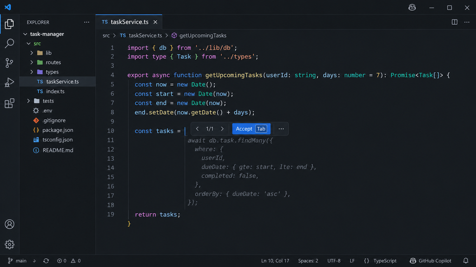Screen dimensions: 476x267
Task: Select taskService.ts in explorer
Action: pyautogui.click(x=58, y=82)
